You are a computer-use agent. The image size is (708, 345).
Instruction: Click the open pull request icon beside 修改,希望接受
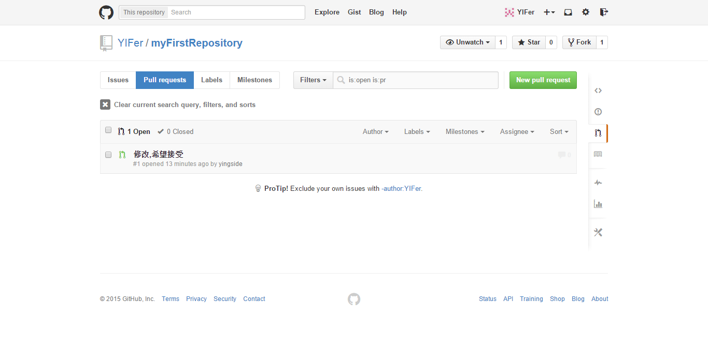[122, 155]
